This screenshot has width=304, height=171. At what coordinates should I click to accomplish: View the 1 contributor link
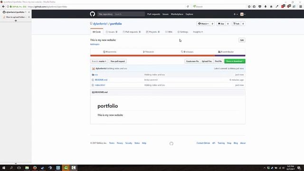point(226,52)
